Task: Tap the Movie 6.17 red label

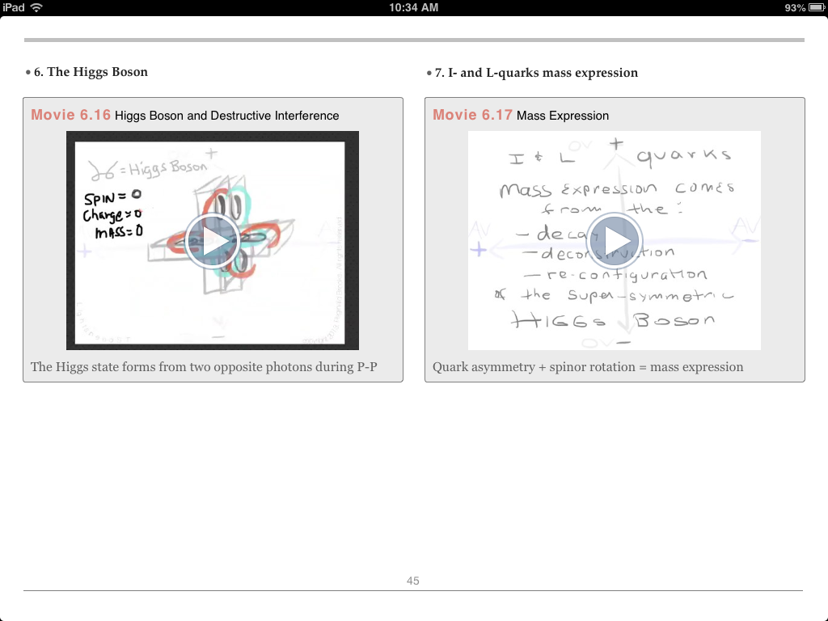Action: (471, 115)
